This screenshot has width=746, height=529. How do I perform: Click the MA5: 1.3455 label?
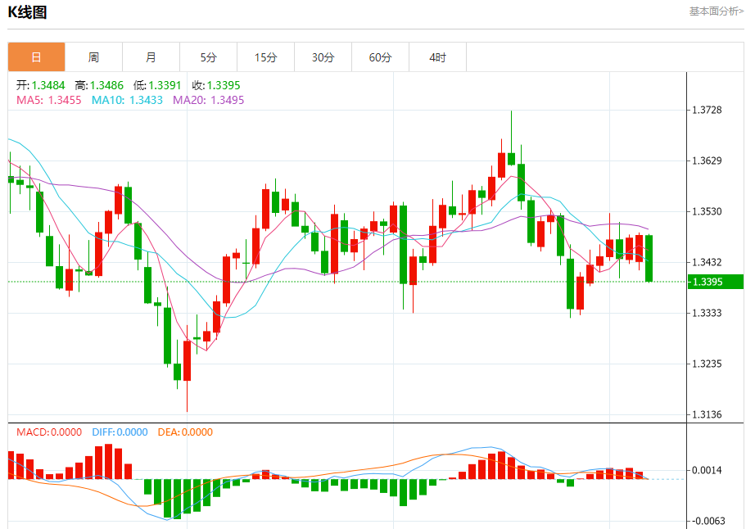click(49, 100)
